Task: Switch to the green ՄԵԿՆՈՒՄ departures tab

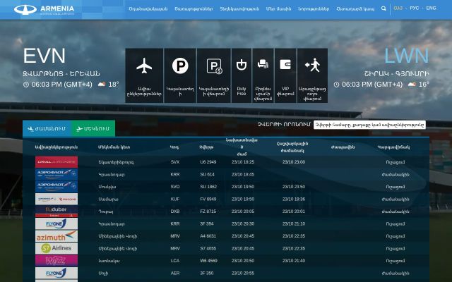Action: [93, 128]
